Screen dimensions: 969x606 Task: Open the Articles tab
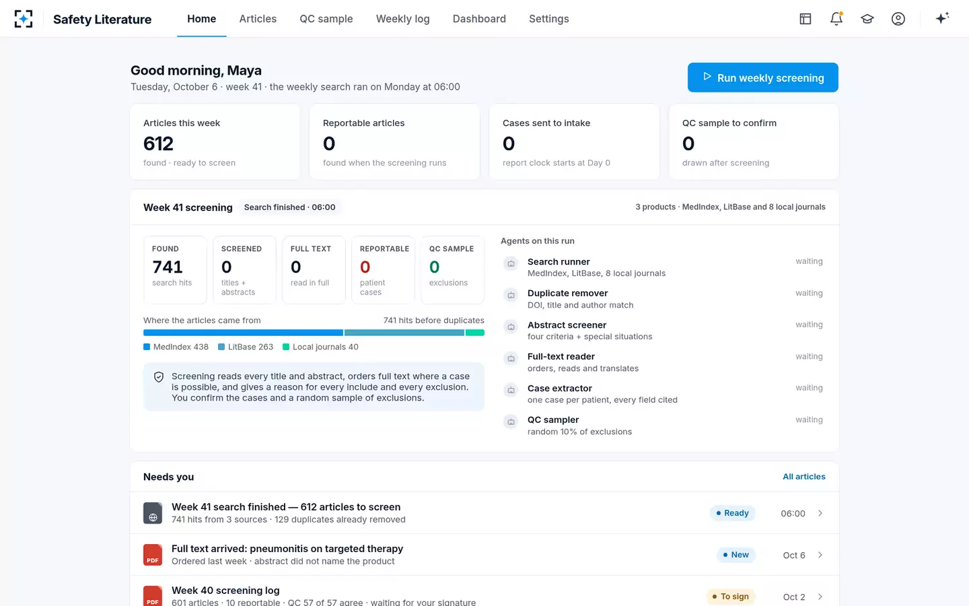pos(258,19)
